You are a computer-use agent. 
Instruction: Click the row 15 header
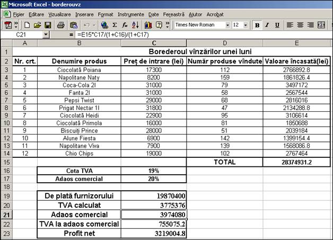(x=5, y=162)
